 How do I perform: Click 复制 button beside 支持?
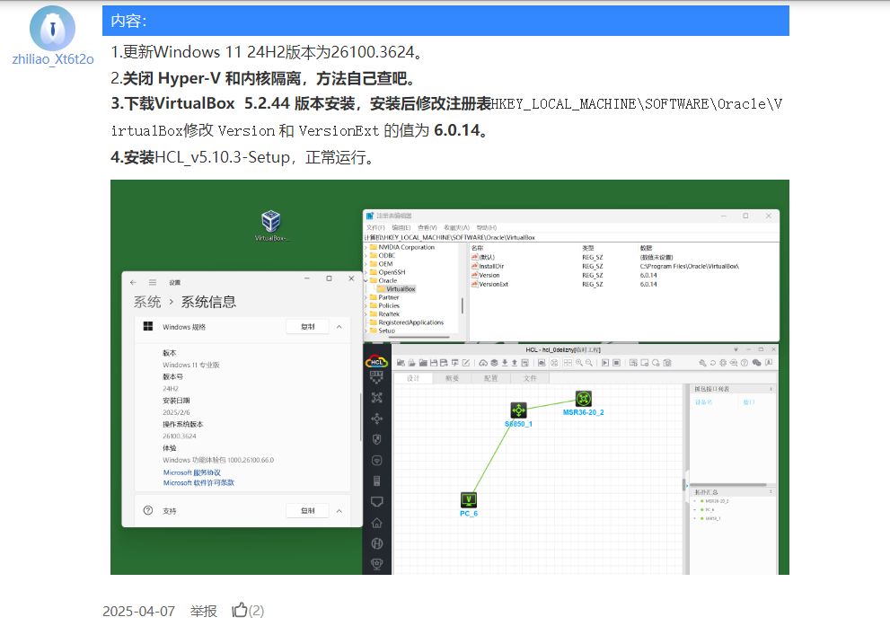point(308,510)
